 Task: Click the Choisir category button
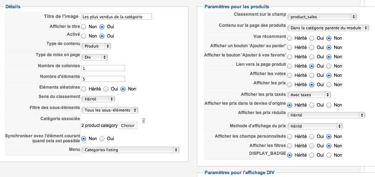128,126
